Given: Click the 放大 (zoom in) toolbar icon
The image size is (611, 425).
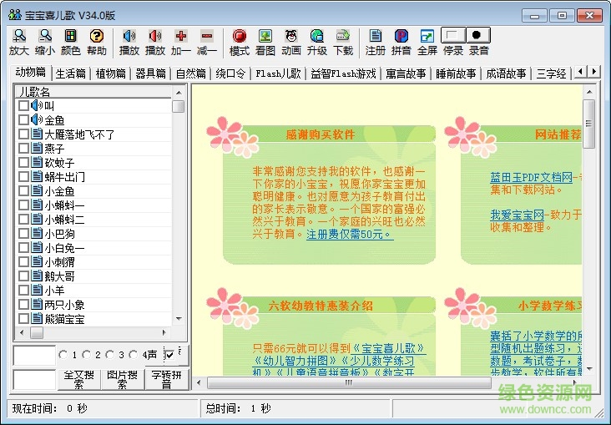Looking at the screenshot, I should pos(18,37).
